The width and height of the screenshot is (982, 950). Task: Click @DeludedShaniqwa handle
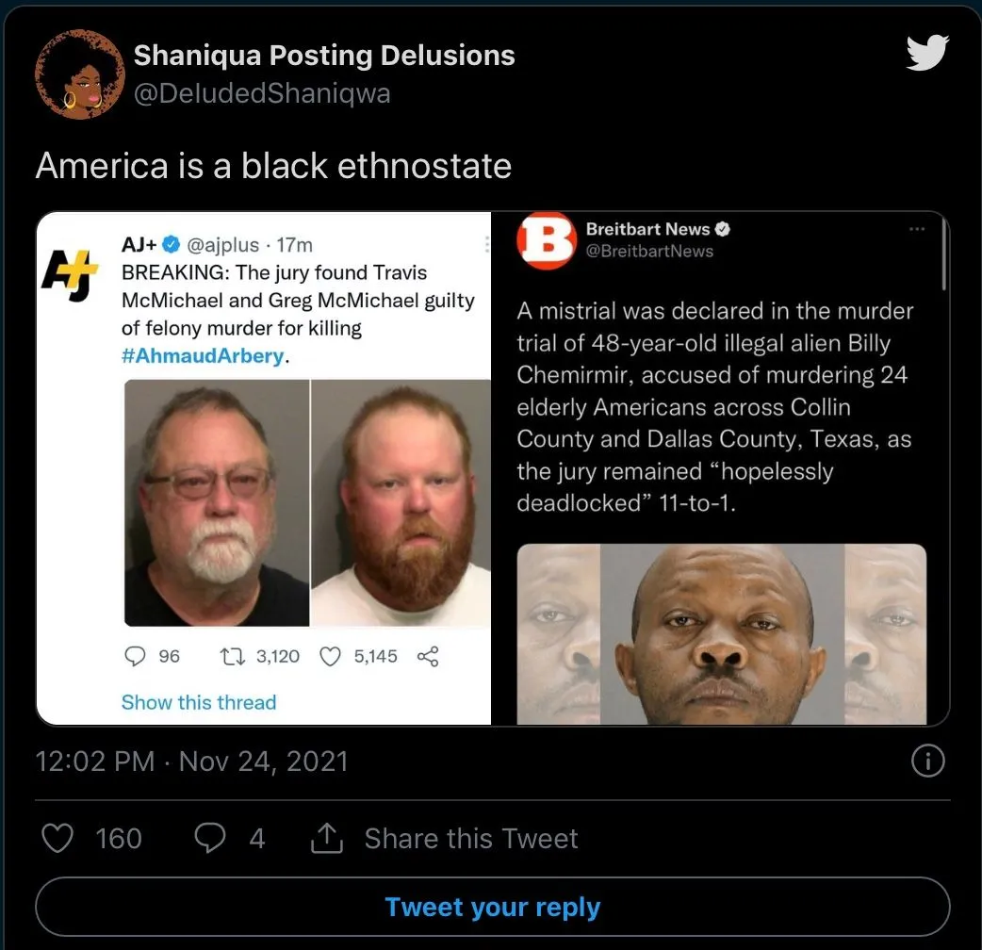click(x=262, y=93)
